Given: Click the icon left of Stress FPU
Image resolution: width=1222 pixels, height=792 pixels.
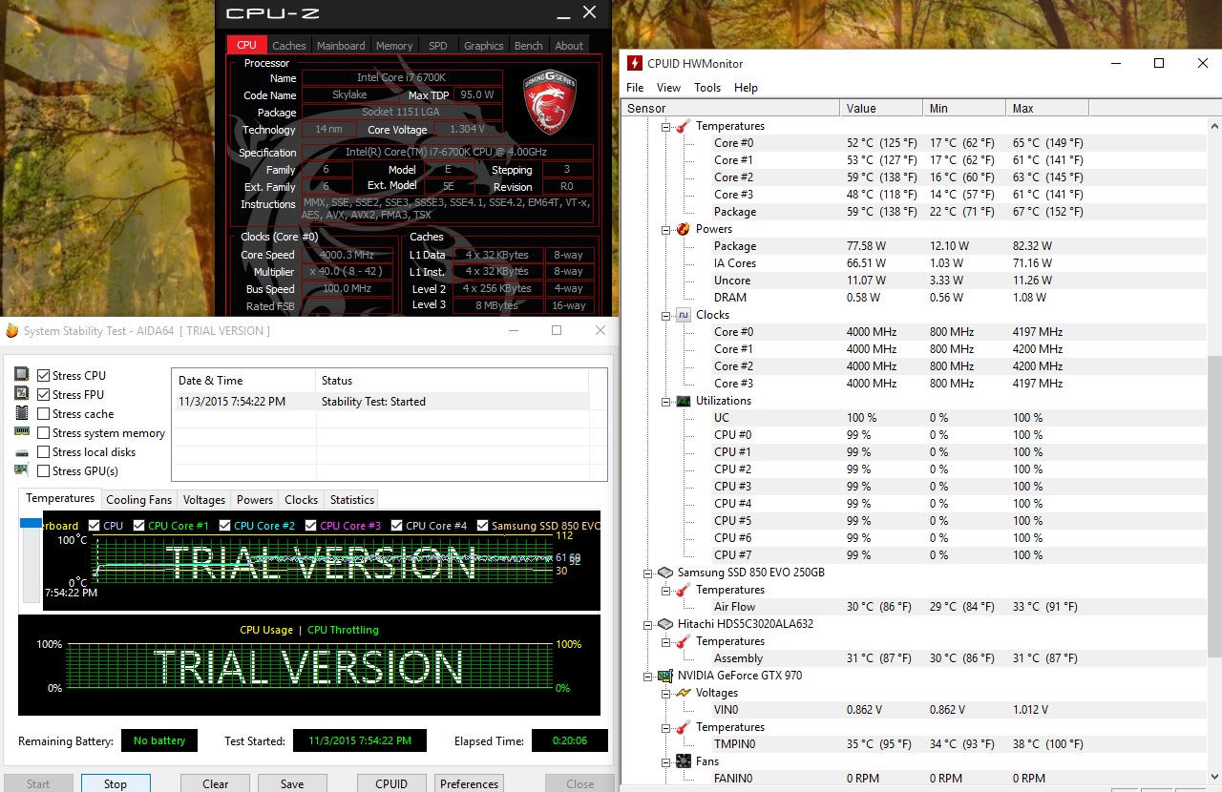Looking at the screenshot, I should tap(22, 394).
